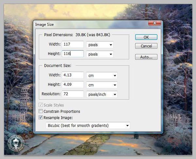Image resolution: width=196 pixels, height=159 pixels.
Task: Open the document Width cm units dropdown
Action: point(102,76)
